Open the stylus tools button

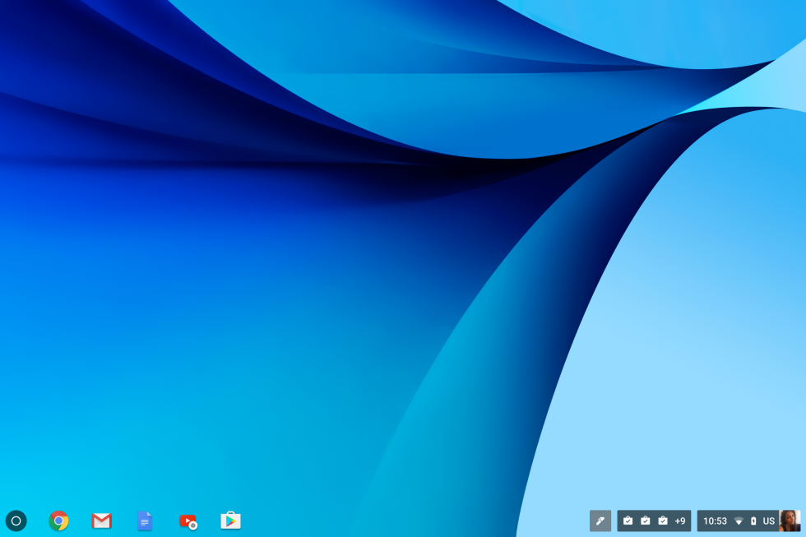pos(600,521)
